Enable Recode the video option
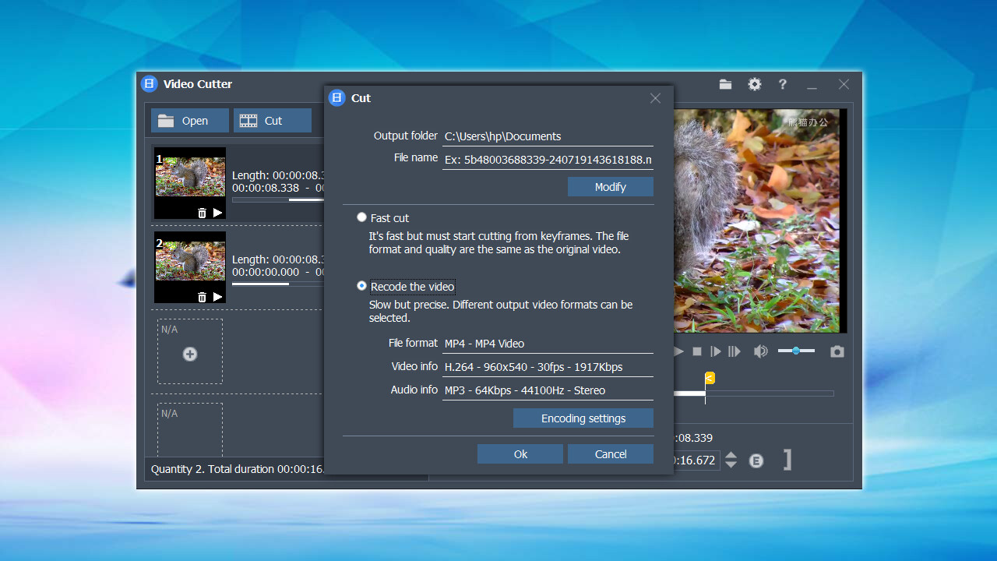997x561 pixels. pyautogui.click(x=361, y=286)
